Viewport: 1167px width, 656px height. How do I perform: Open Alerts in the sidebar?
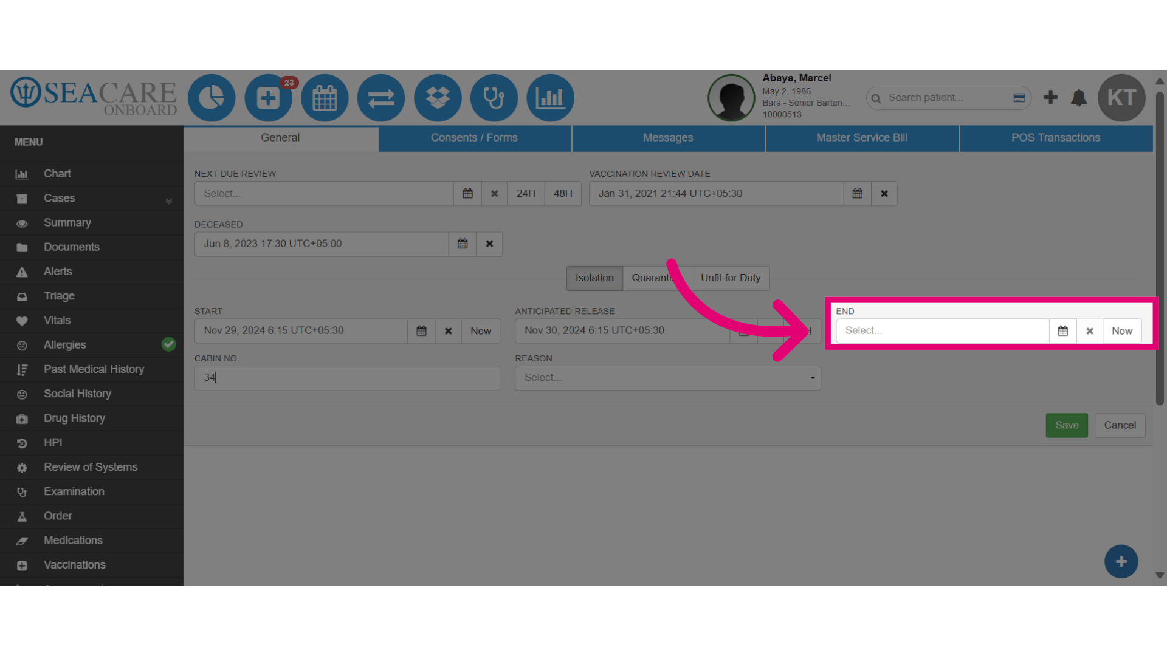[x=92, y=272]
